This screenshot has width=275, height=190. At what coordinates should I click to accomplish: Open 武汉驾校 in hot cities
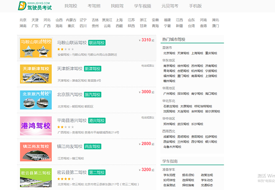click(x=183, y=124)
